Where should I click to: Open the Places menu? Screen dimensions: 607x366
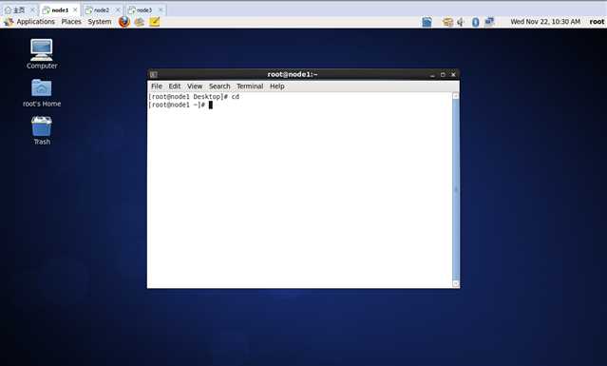pos(71,22)
